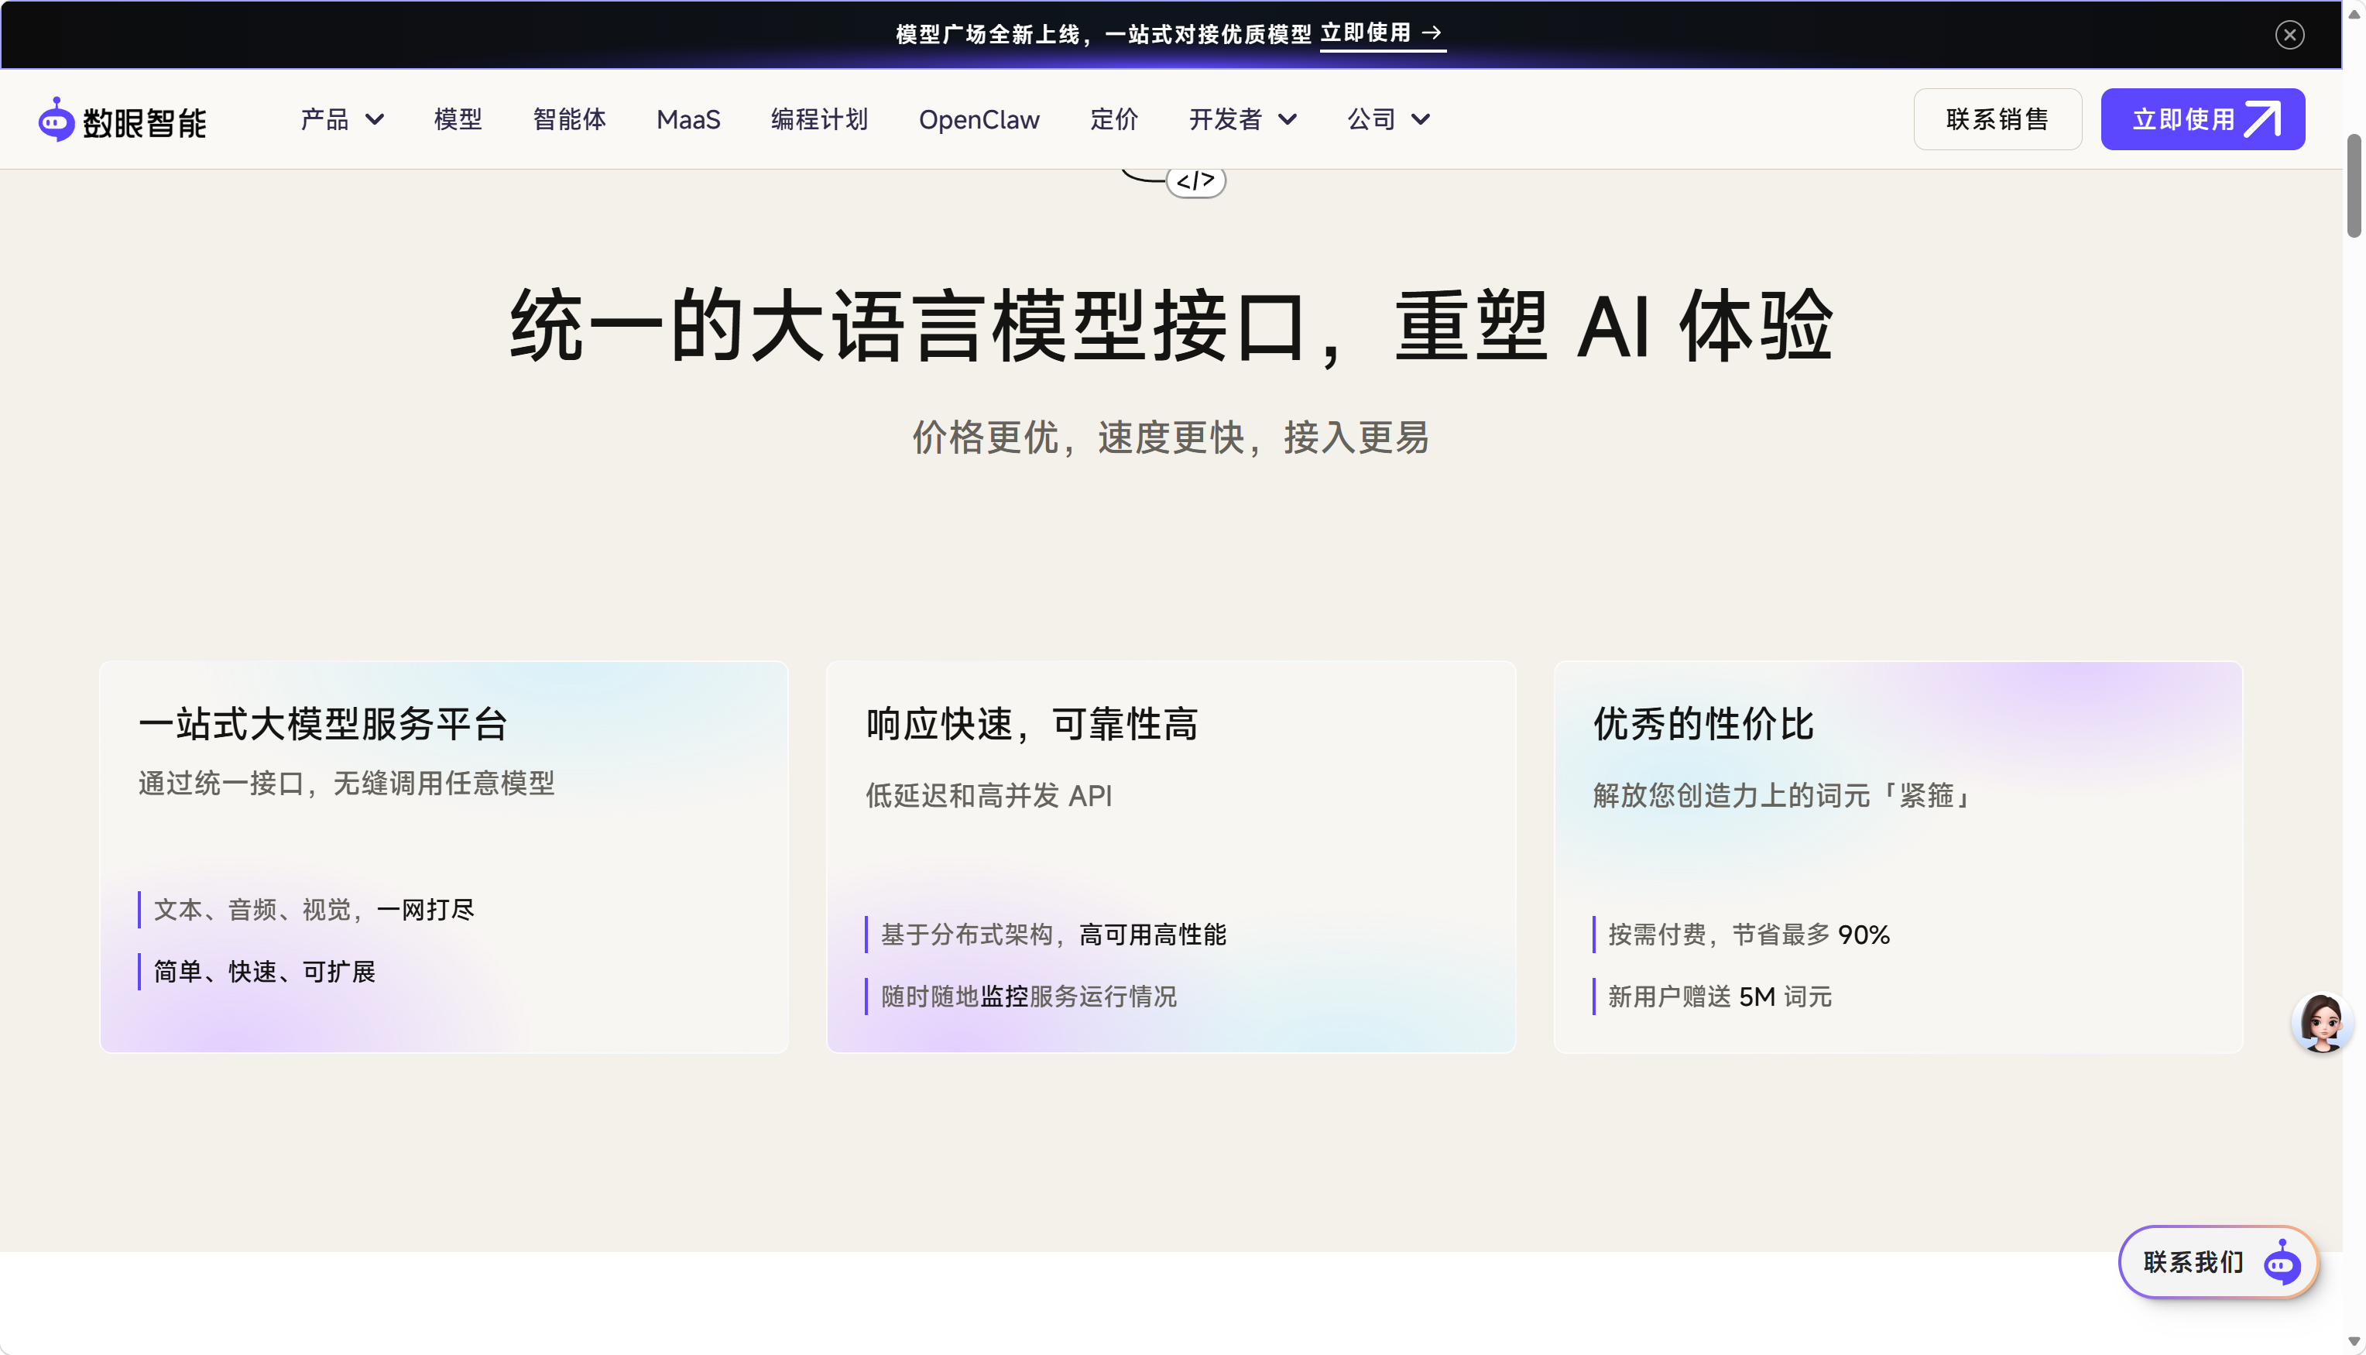Click the arrow icon in 立即使用 button
This screenshot has height=1355, width=2366.
click(2263, 120)
